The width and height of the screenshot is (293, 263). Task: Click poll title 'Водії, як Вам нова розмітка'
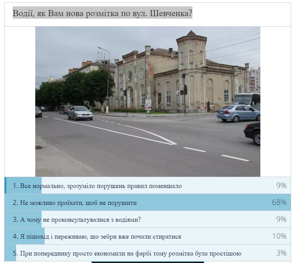102,13
